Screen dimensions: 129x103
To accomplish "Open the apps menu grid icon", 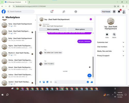I will (114, 12).
